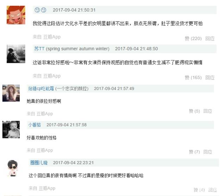Viewport: 222px width, 196px height.
Task: Like 小番茄's comment with 7 likes
Action: [195, 152]
